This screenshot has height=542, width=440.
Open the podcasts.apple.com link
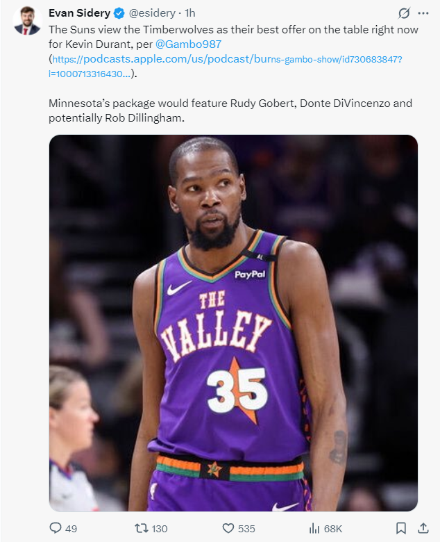coord(226,59)
